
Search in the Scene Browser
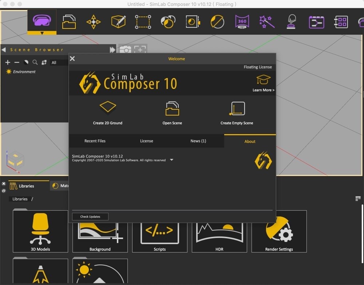(35, 62)
